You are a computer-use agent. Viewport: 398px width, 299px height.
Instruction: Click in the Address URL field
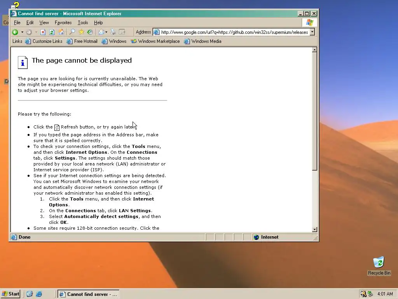(x=234, y=32)
